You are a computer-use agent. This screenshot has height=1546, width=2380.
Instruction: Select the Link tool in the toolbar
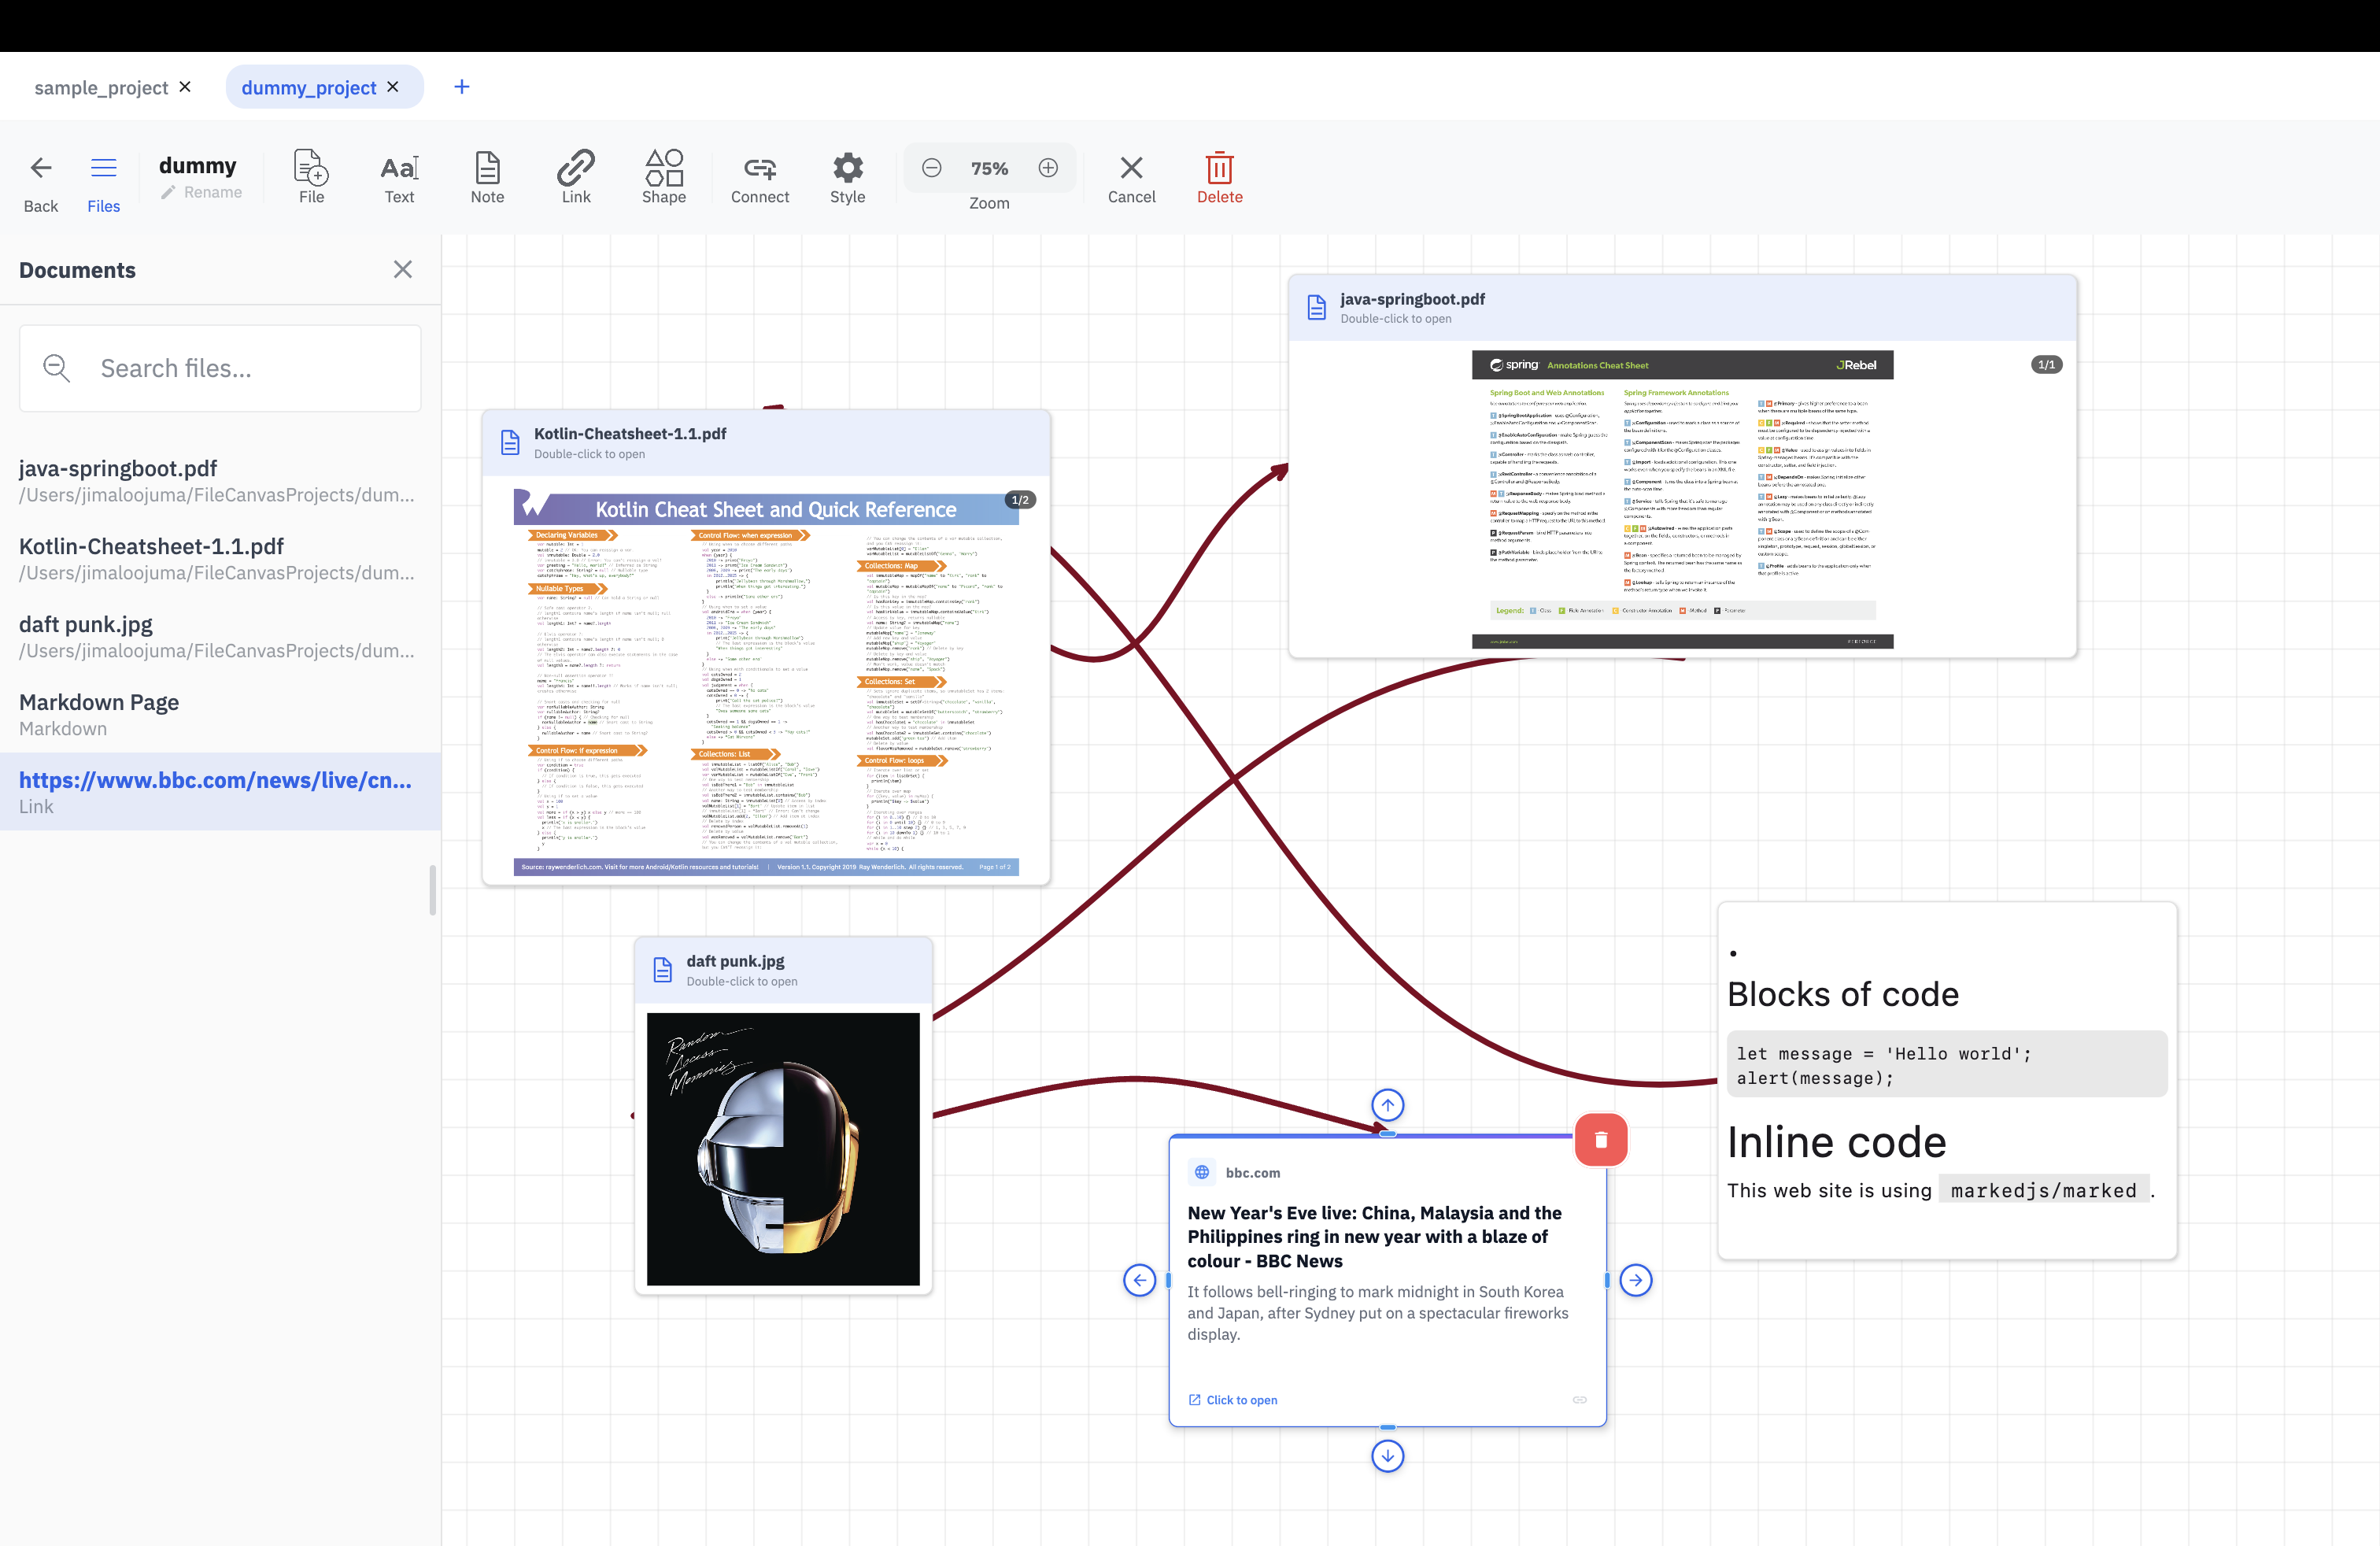576,178
